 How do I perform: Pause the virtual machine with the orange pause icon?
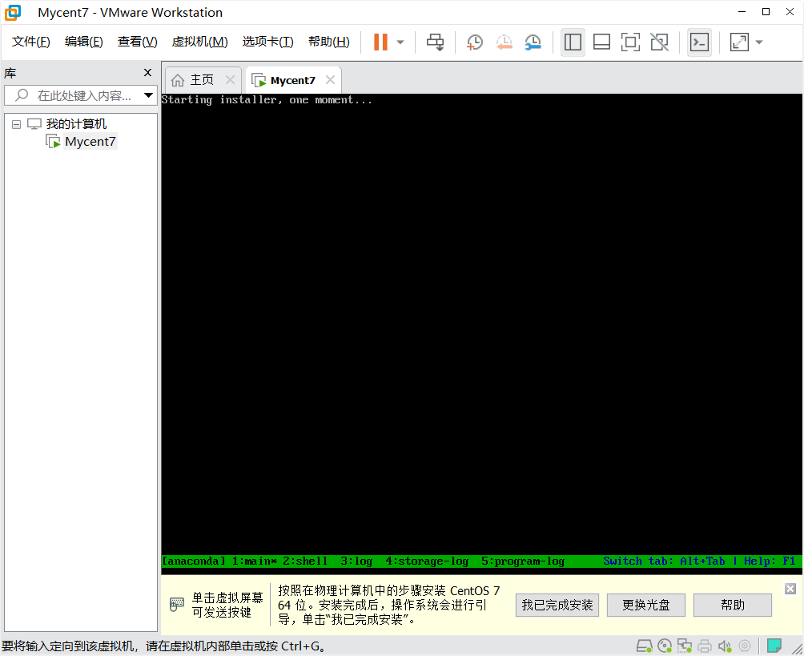tap(380, 42)
